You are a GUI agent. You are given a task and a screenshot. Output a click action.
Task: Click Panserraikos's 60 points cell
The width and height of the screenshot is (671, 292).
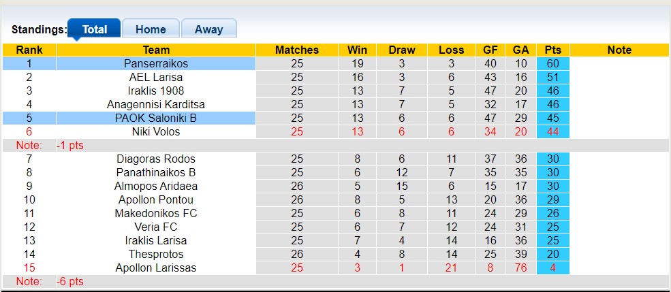(552, 63)
